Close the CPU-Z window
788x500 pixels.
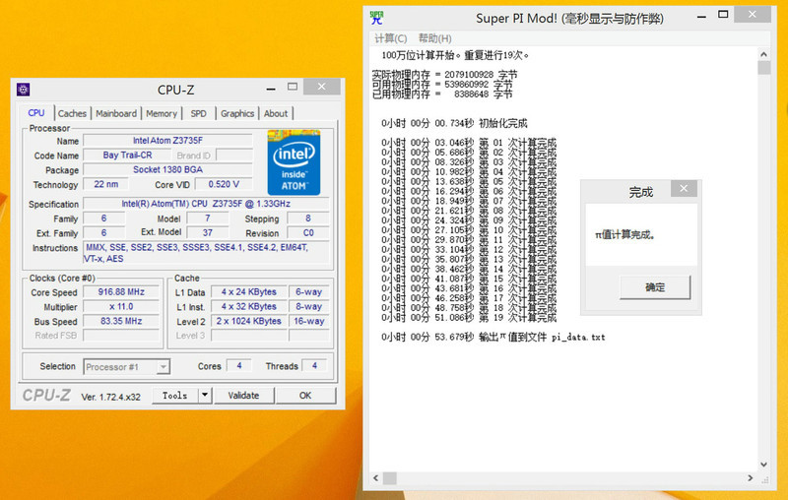pyautogui.click(x=322, y=87)
